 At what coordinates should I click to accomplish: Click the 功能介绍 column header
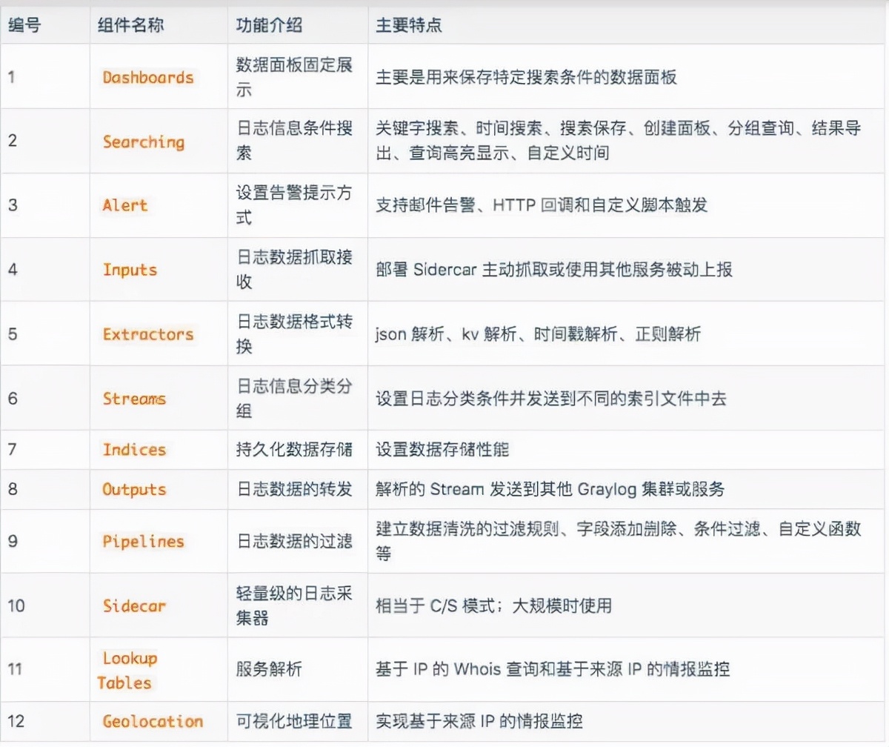[x=259, y=24]
